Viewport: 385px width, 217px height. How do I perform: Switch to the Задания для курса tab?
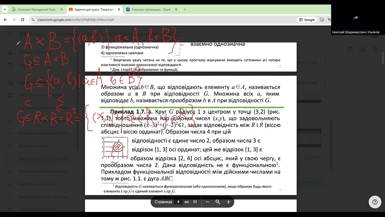[x=94, y=9]
